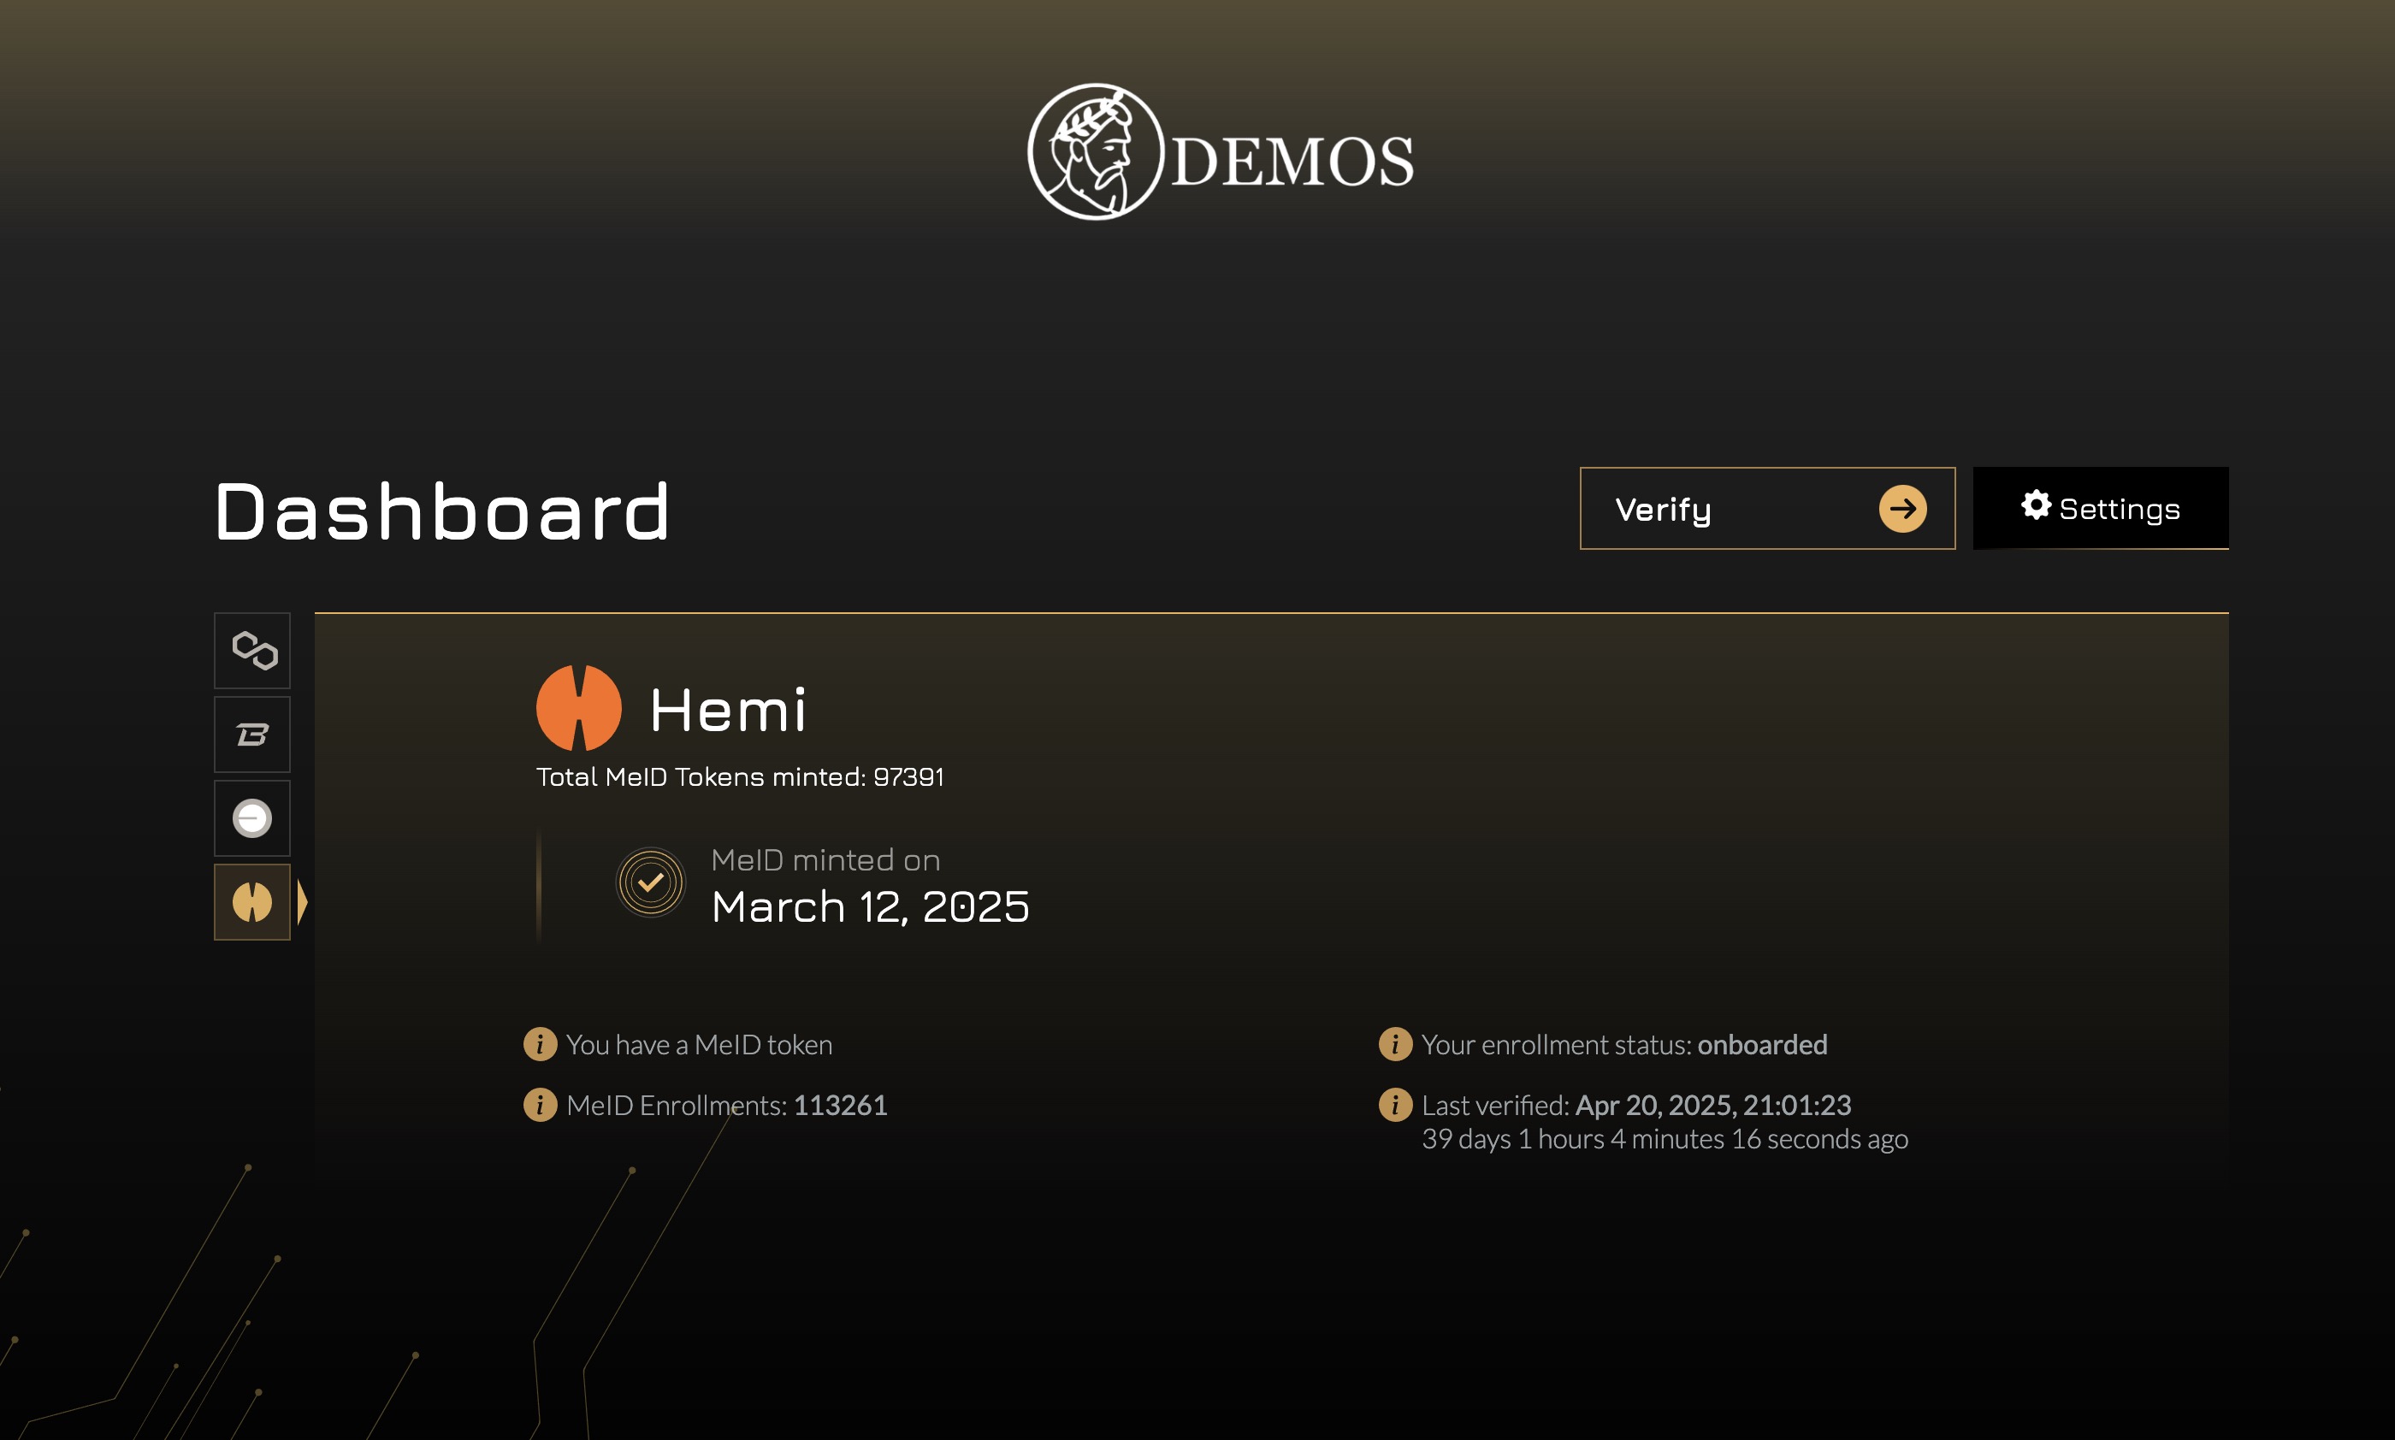Open the Settings button
Viewport: 2395px width, 1440px height.
point(2100,509)
